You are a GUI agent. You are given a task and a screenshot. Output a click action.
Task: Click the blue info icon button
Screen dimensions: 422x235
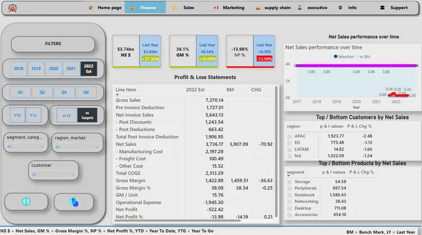click(26, 202)
